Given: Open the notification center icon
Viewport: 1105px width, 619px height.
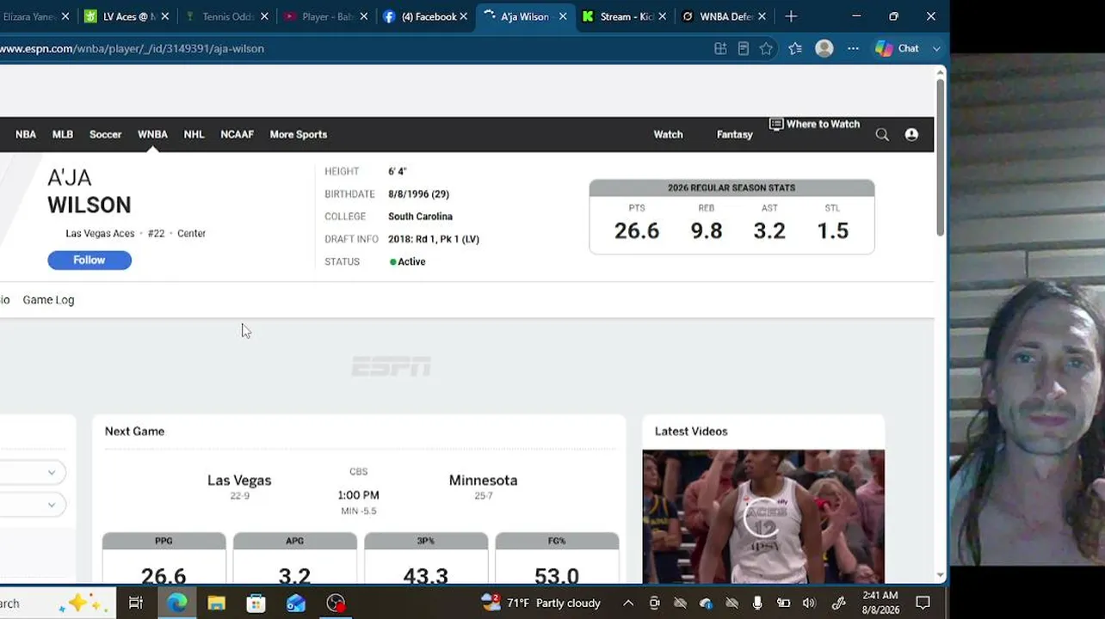Looking at the screenshot, I should point(923,603).
